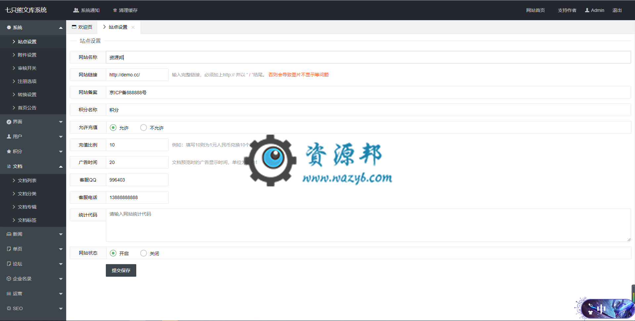Click the 运营 barcode icon in sidebar
Screen dimensions: 635x321
click(x=9, y=294)
